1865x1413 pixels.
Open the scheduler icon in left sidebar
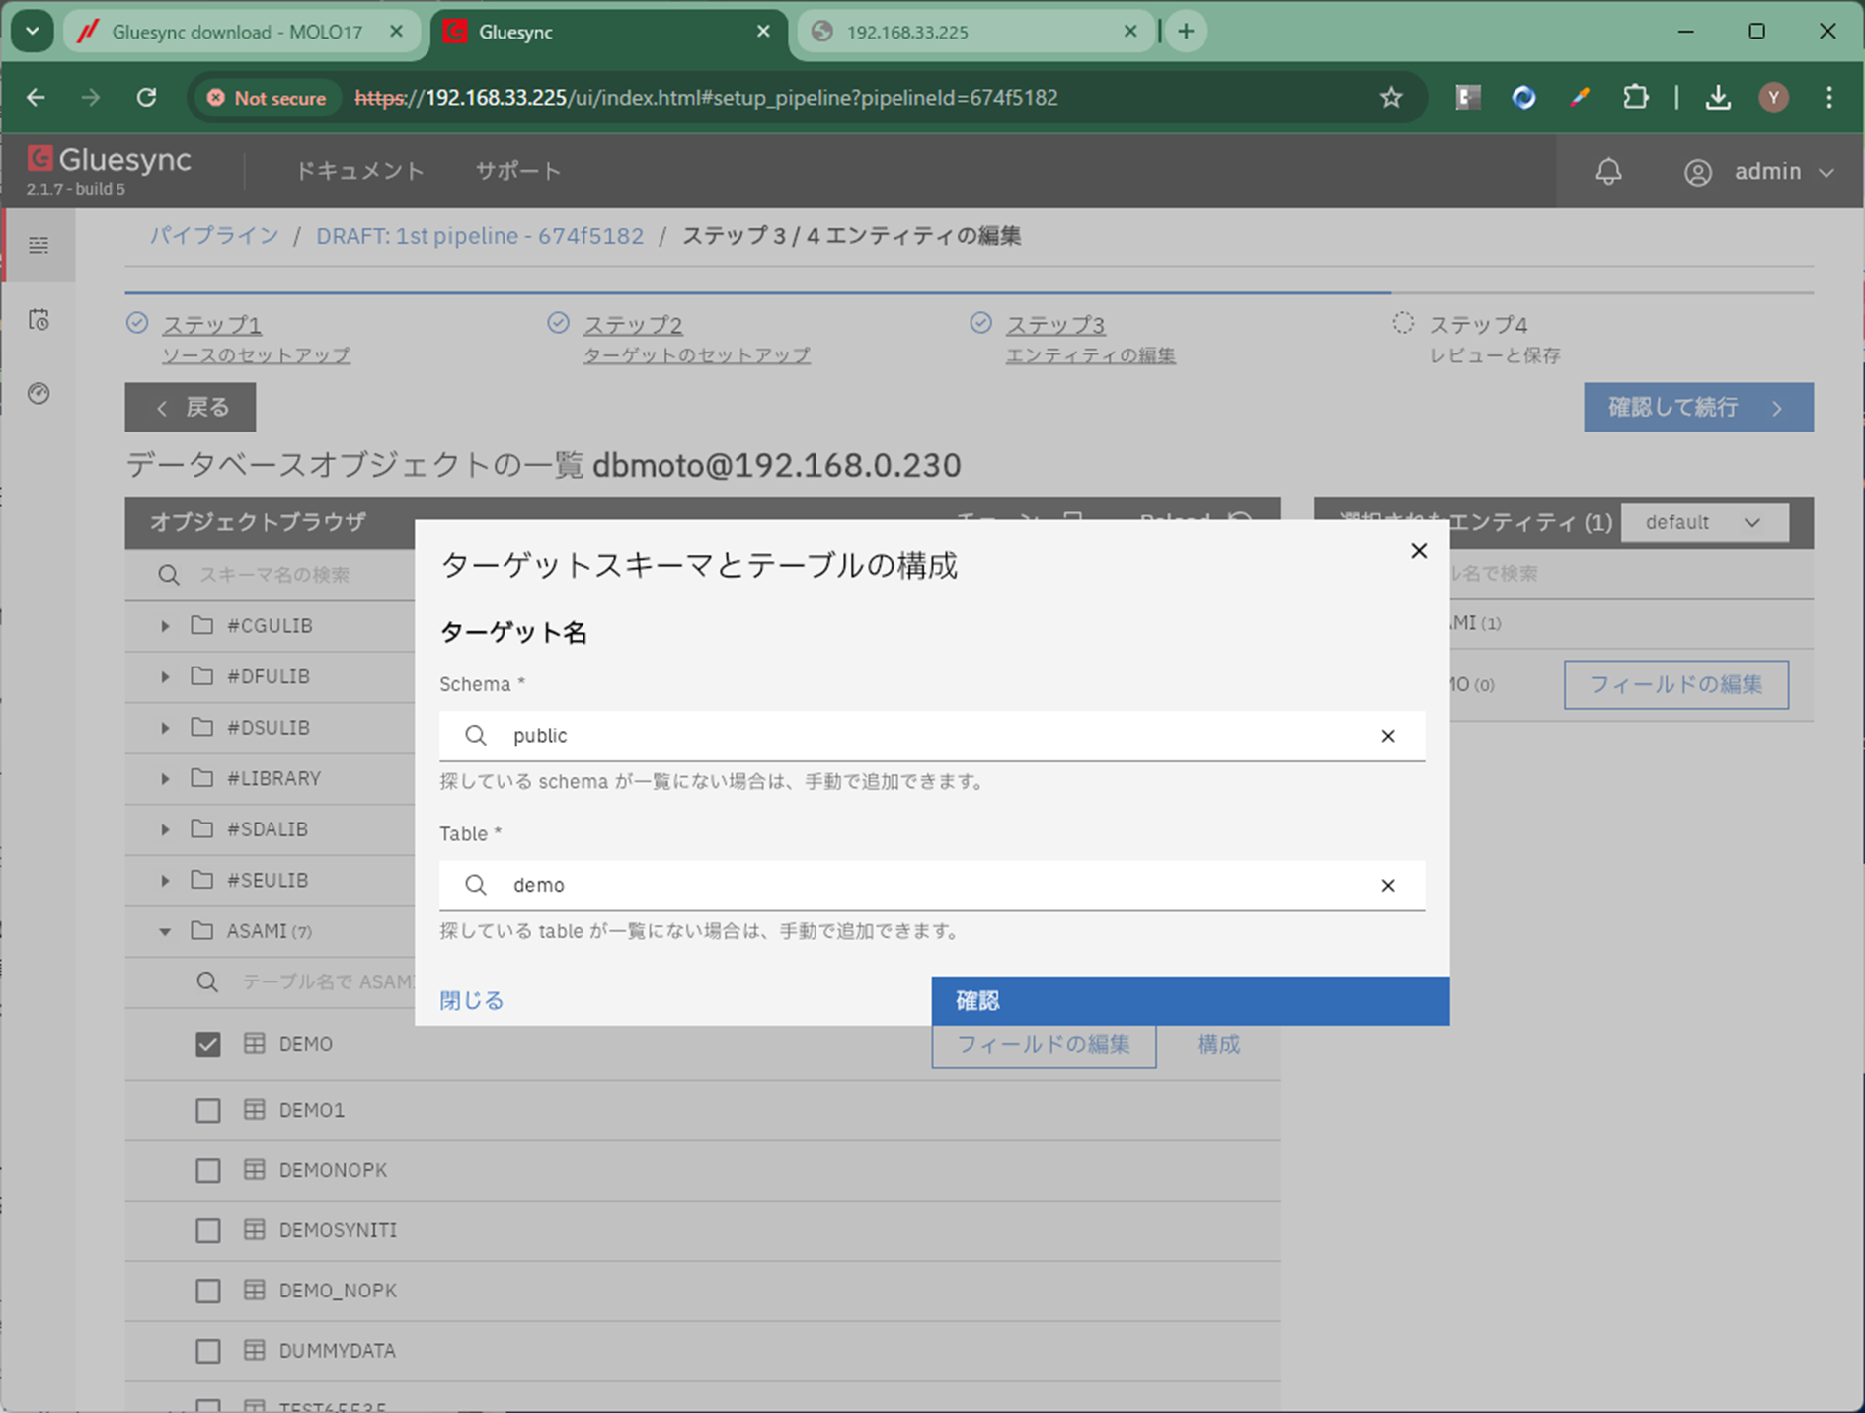coord(39,320)
